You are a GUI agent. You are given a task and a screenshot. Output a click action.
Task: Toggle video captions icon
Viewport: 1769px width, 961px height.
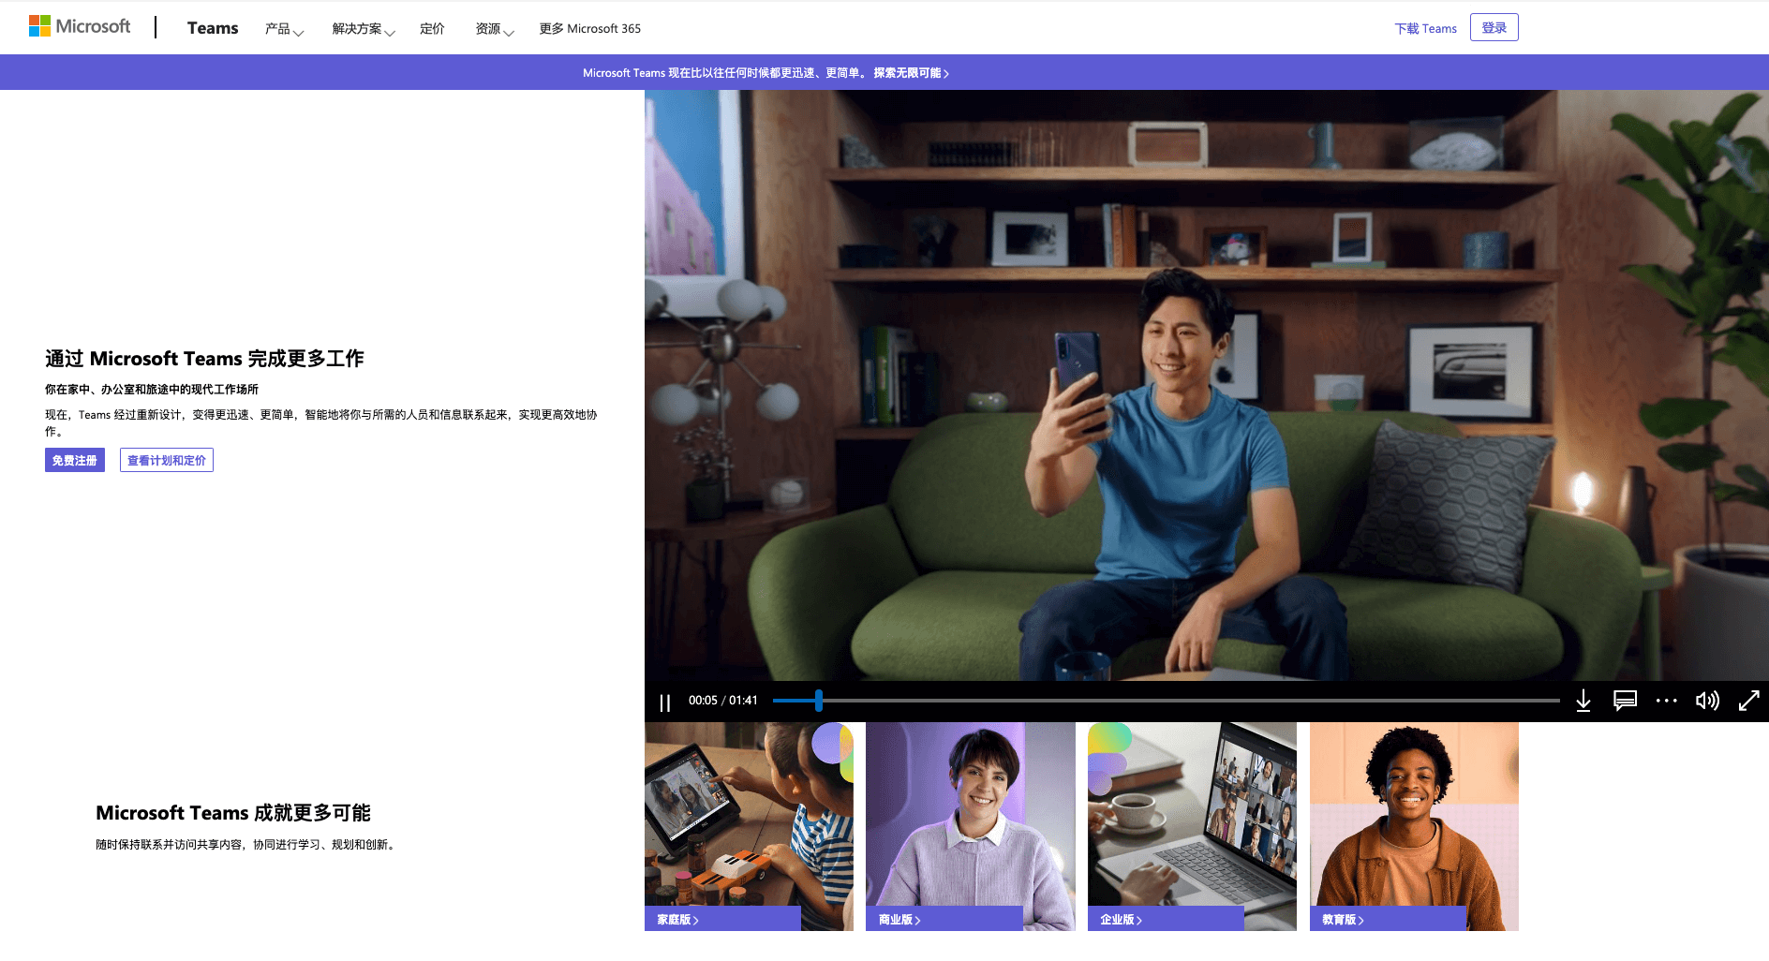tap(1625, 701)
